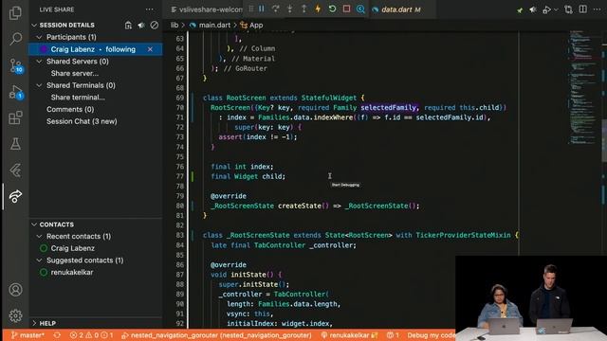Open the Manage gear icon
607x341 pixels.
(x=15, y=315)
